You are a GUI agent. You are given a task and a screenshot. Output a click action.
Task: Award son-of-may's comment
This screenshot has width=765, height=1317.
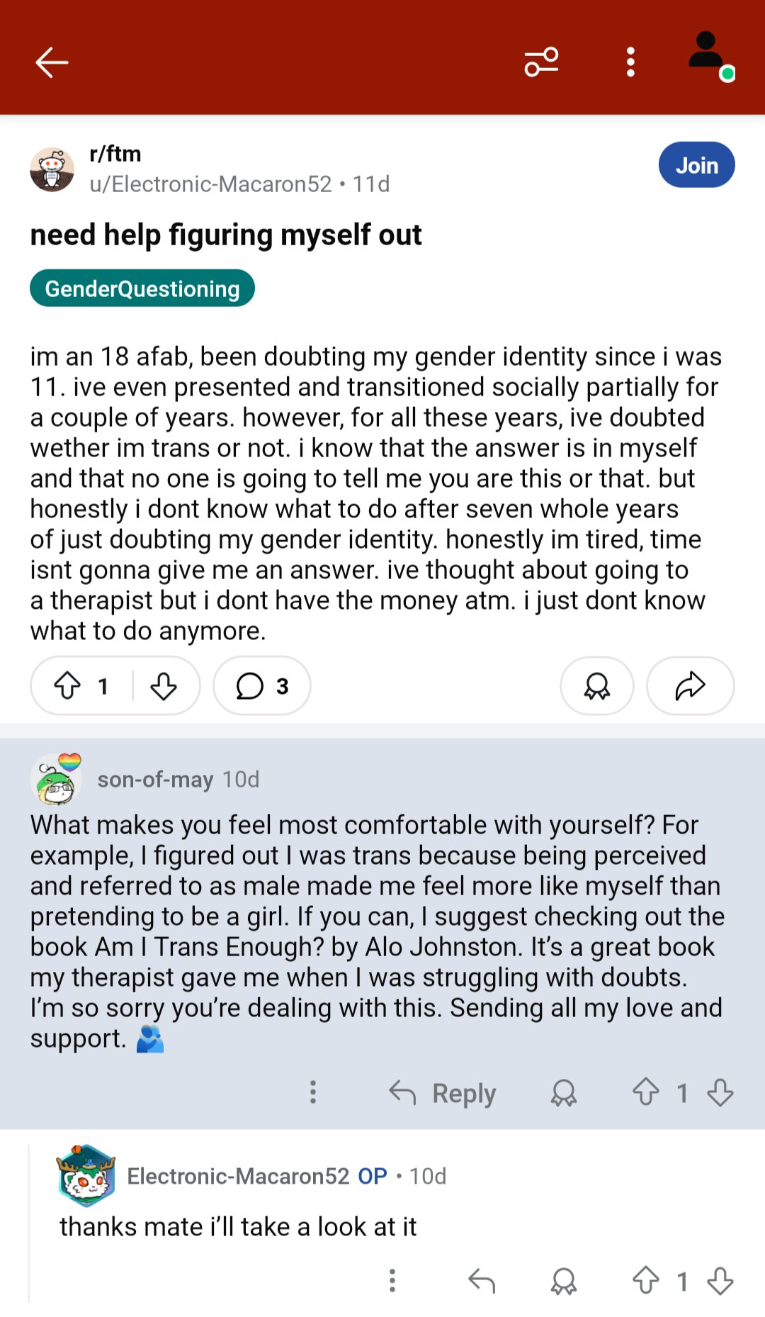[x=564, y=1092]
